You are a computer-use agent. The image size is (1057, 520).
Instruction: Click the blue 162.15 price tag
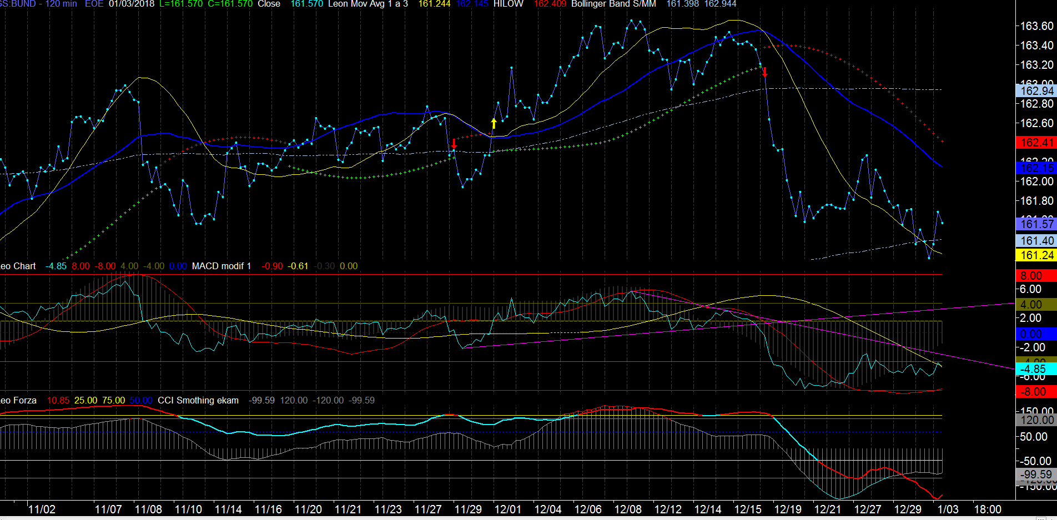(1036, 168)
